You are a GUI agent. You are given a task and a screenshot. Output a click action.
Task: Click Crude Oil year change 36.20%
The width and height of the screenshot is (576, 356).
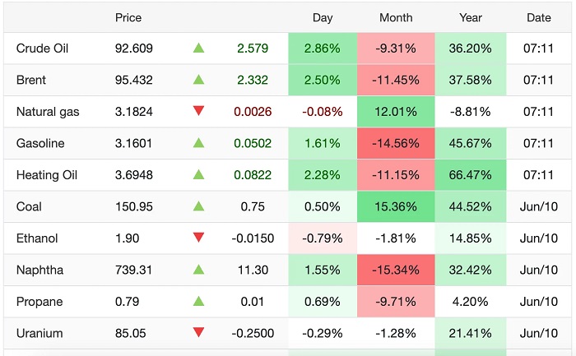click(470, 49)
